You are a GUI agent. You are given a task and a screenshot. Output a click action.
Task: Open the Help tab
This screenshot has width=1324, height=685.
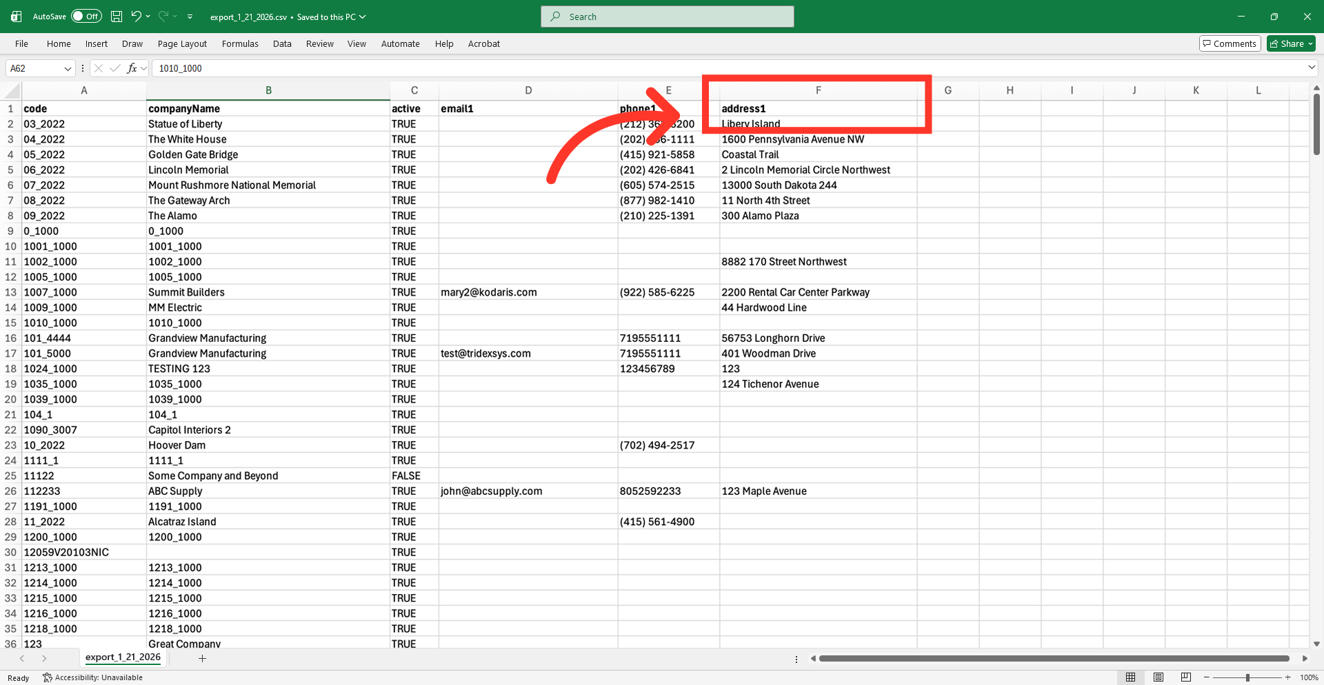coord(444,43)
